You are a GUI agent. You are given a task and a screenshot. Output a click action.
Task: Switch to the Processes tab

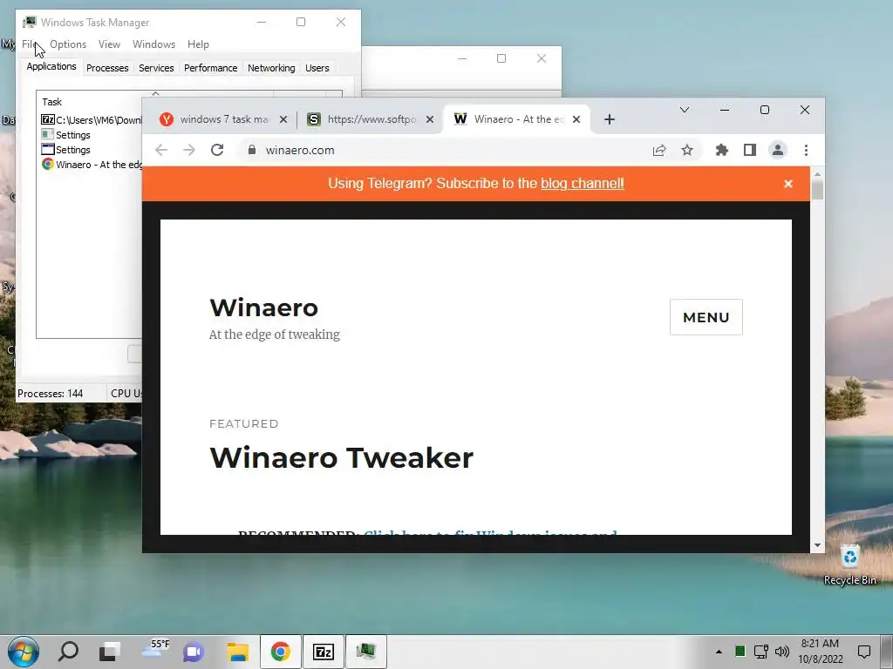pos(107,68)
